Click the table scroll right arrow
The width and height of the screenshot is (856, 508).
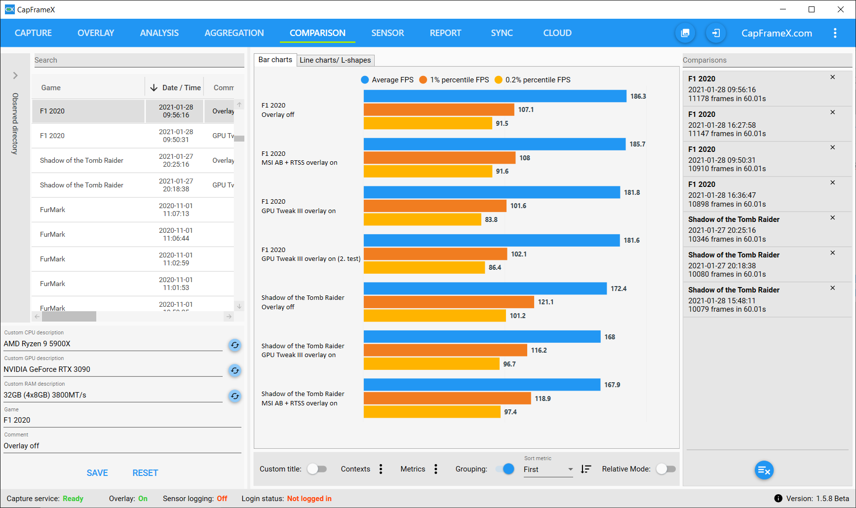click(x=229, y=317)
